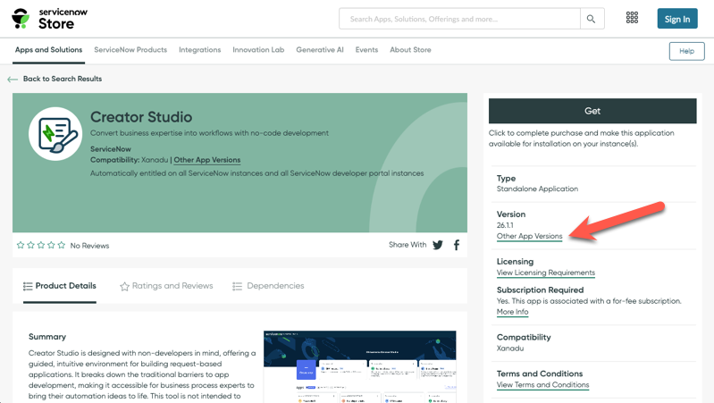Open the apps grid menu icon

tap(632, 18)
